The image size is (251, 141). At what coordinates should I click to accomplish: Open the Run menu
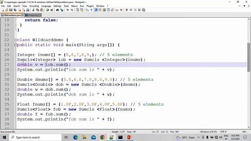(82, 6)
